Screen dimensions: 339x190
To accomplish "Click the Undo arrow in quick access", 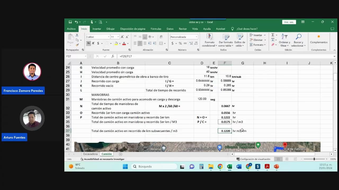I will click(76, 22).
